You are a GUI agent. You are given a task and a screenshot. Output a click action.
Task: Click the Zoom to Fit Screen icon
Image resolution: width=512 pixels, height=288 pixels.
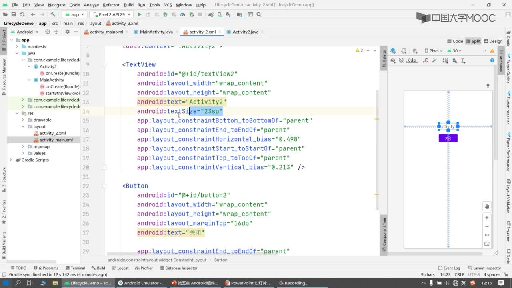(x=487, y=244)
